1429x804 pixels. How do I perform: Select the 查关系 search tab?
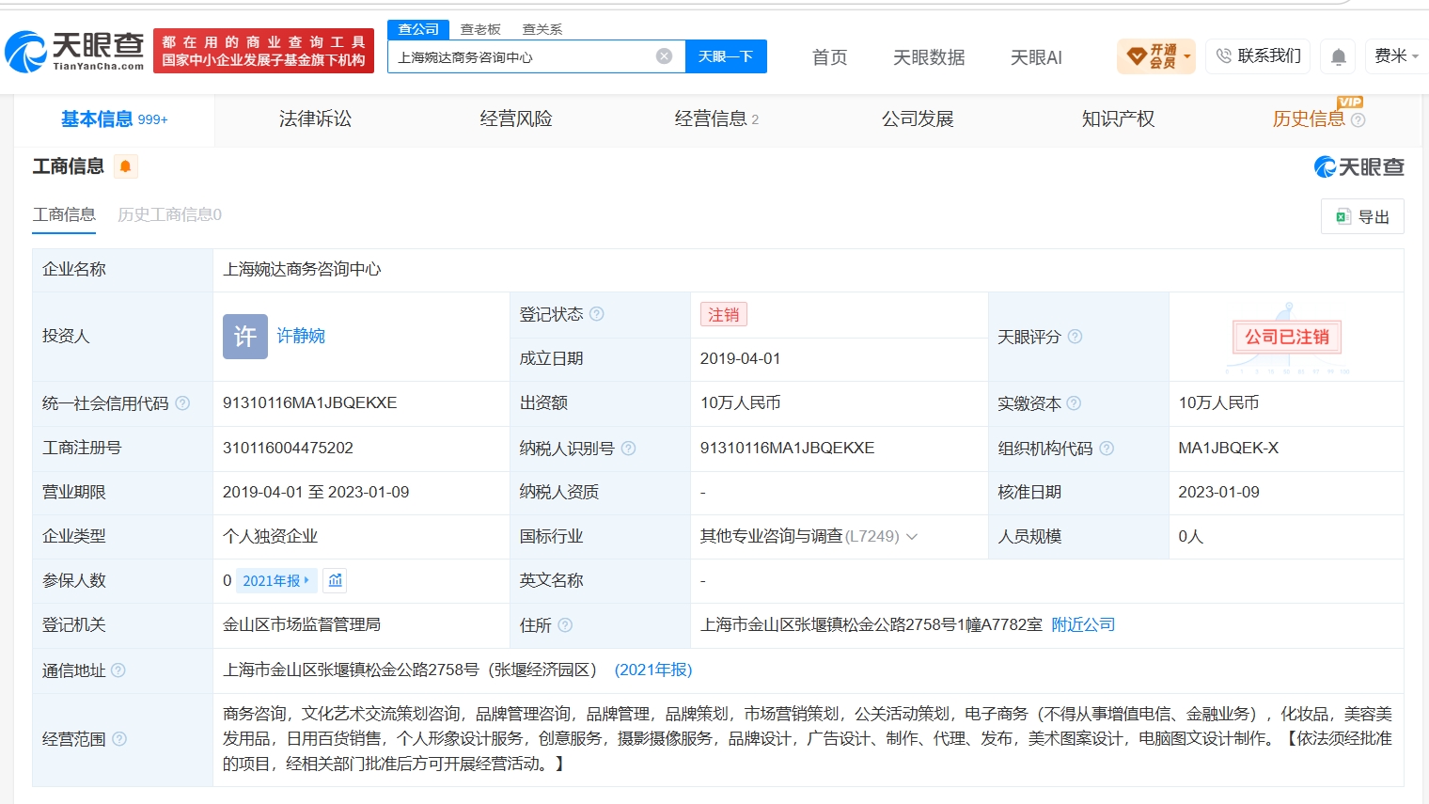[542, 29]
